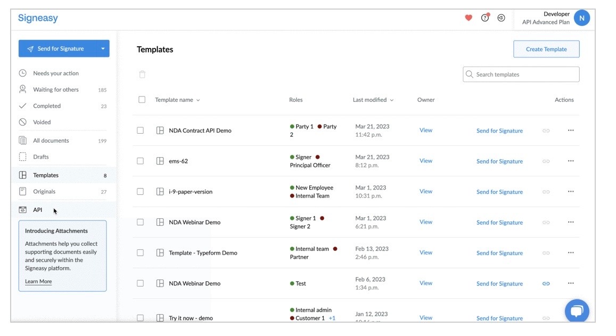
Task: Open three-dot menu on Feb 6, 2023 row
Action: coord(571,283)
